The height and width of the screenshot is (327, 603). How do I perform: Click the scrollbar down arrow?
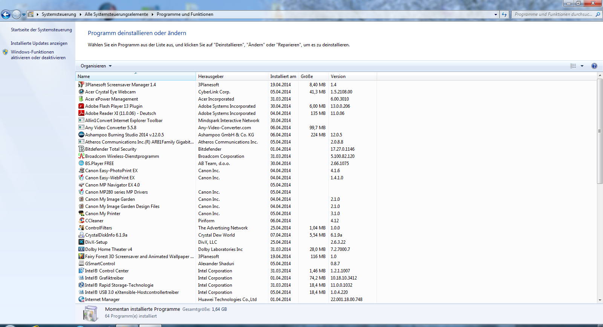600,300
